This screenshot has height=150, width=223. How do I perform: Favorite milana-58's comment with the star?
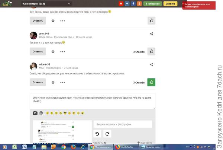click(x=53, y=82)
